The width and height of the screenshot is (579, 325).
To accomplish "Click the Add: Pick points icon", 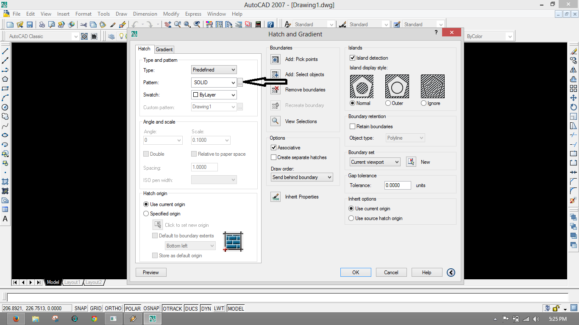I will coord(275,59).
